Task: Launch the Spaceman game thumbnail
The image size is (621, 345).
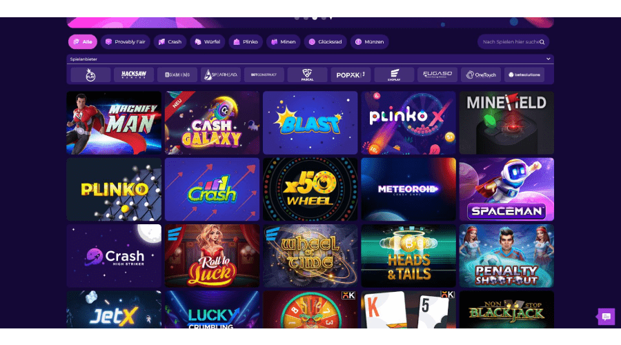Action: [506, 189]
